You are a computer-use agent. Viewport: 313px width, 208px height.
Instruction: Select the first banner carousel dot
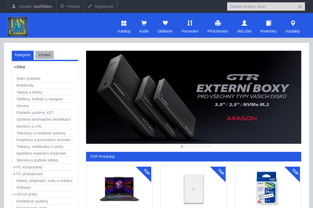tap(182, 147)
